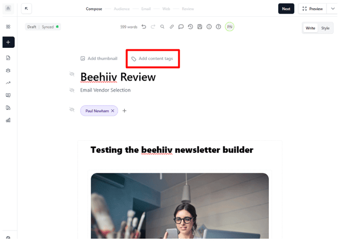Click the Preview button
Image resolution: width=338 pixels, height=245 pixels.
coord(313,9)
